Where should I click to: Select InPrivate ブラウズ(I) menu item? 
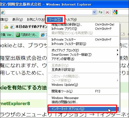[83, 29]
